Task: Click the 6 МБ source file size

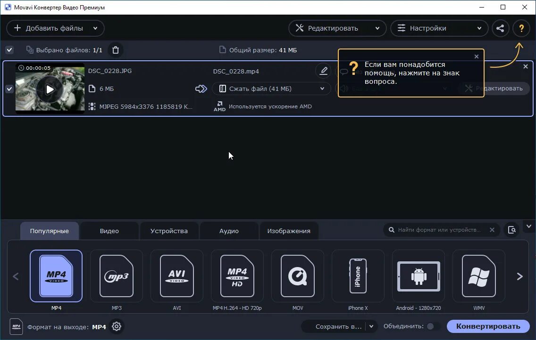Action: (x=107, y=89)
